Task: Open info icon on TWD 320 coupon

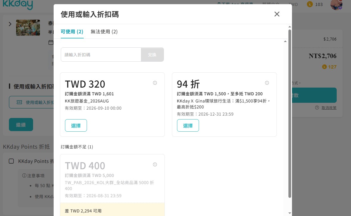Action: tap(155, 83)
